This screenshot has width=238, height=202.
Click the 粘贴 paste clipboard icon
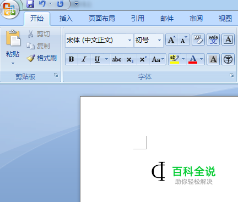pos(13,38)
